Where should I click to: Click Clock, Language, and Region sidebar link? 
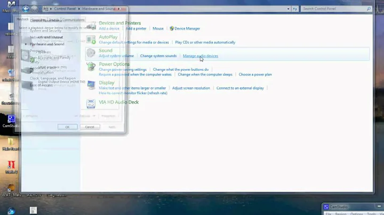[53, 78]
